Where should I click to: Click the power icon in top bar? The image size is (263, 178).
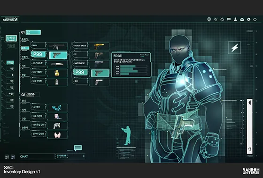(x=255, y=19)
